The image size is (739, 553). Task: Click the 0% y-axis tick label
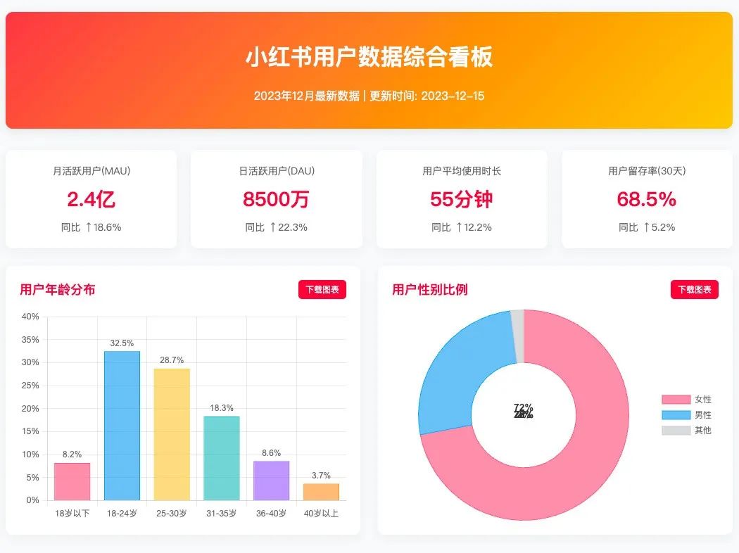pyautogui.click(x=32, y=500)
